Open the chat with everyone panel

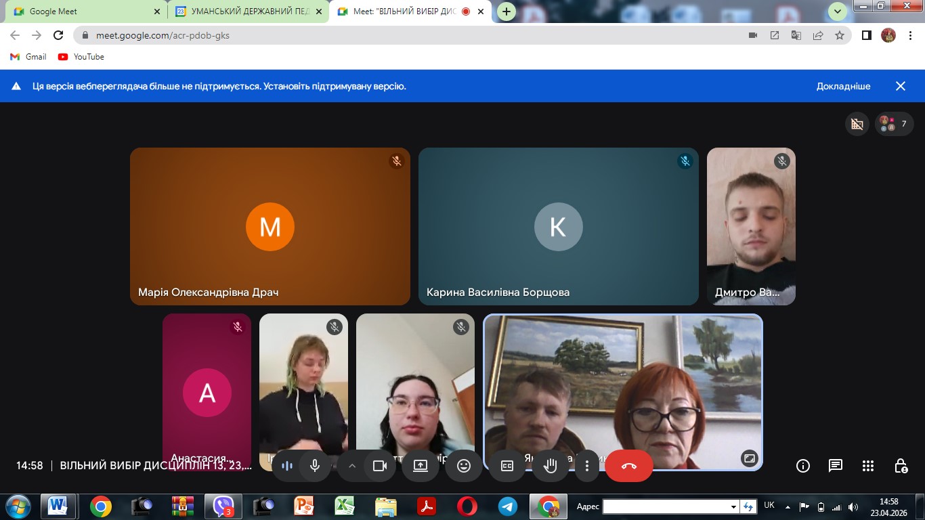[x=836, y=466]
